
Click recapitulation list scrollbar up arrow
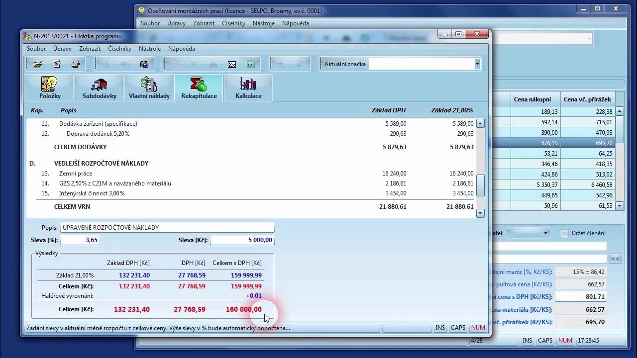click(x=480, y=124)
